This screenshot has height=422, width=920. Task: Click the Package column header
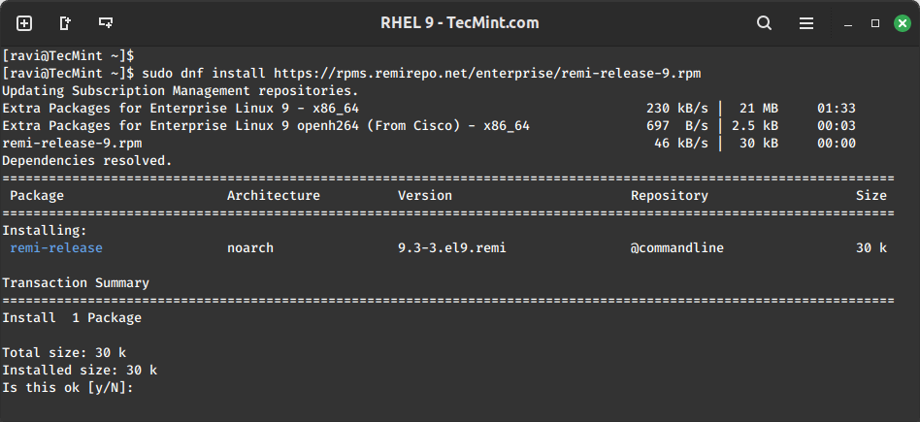coord(37,196)
